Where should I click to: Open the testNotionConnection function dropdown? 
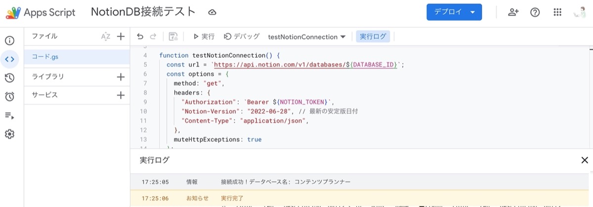coord(306,37)
